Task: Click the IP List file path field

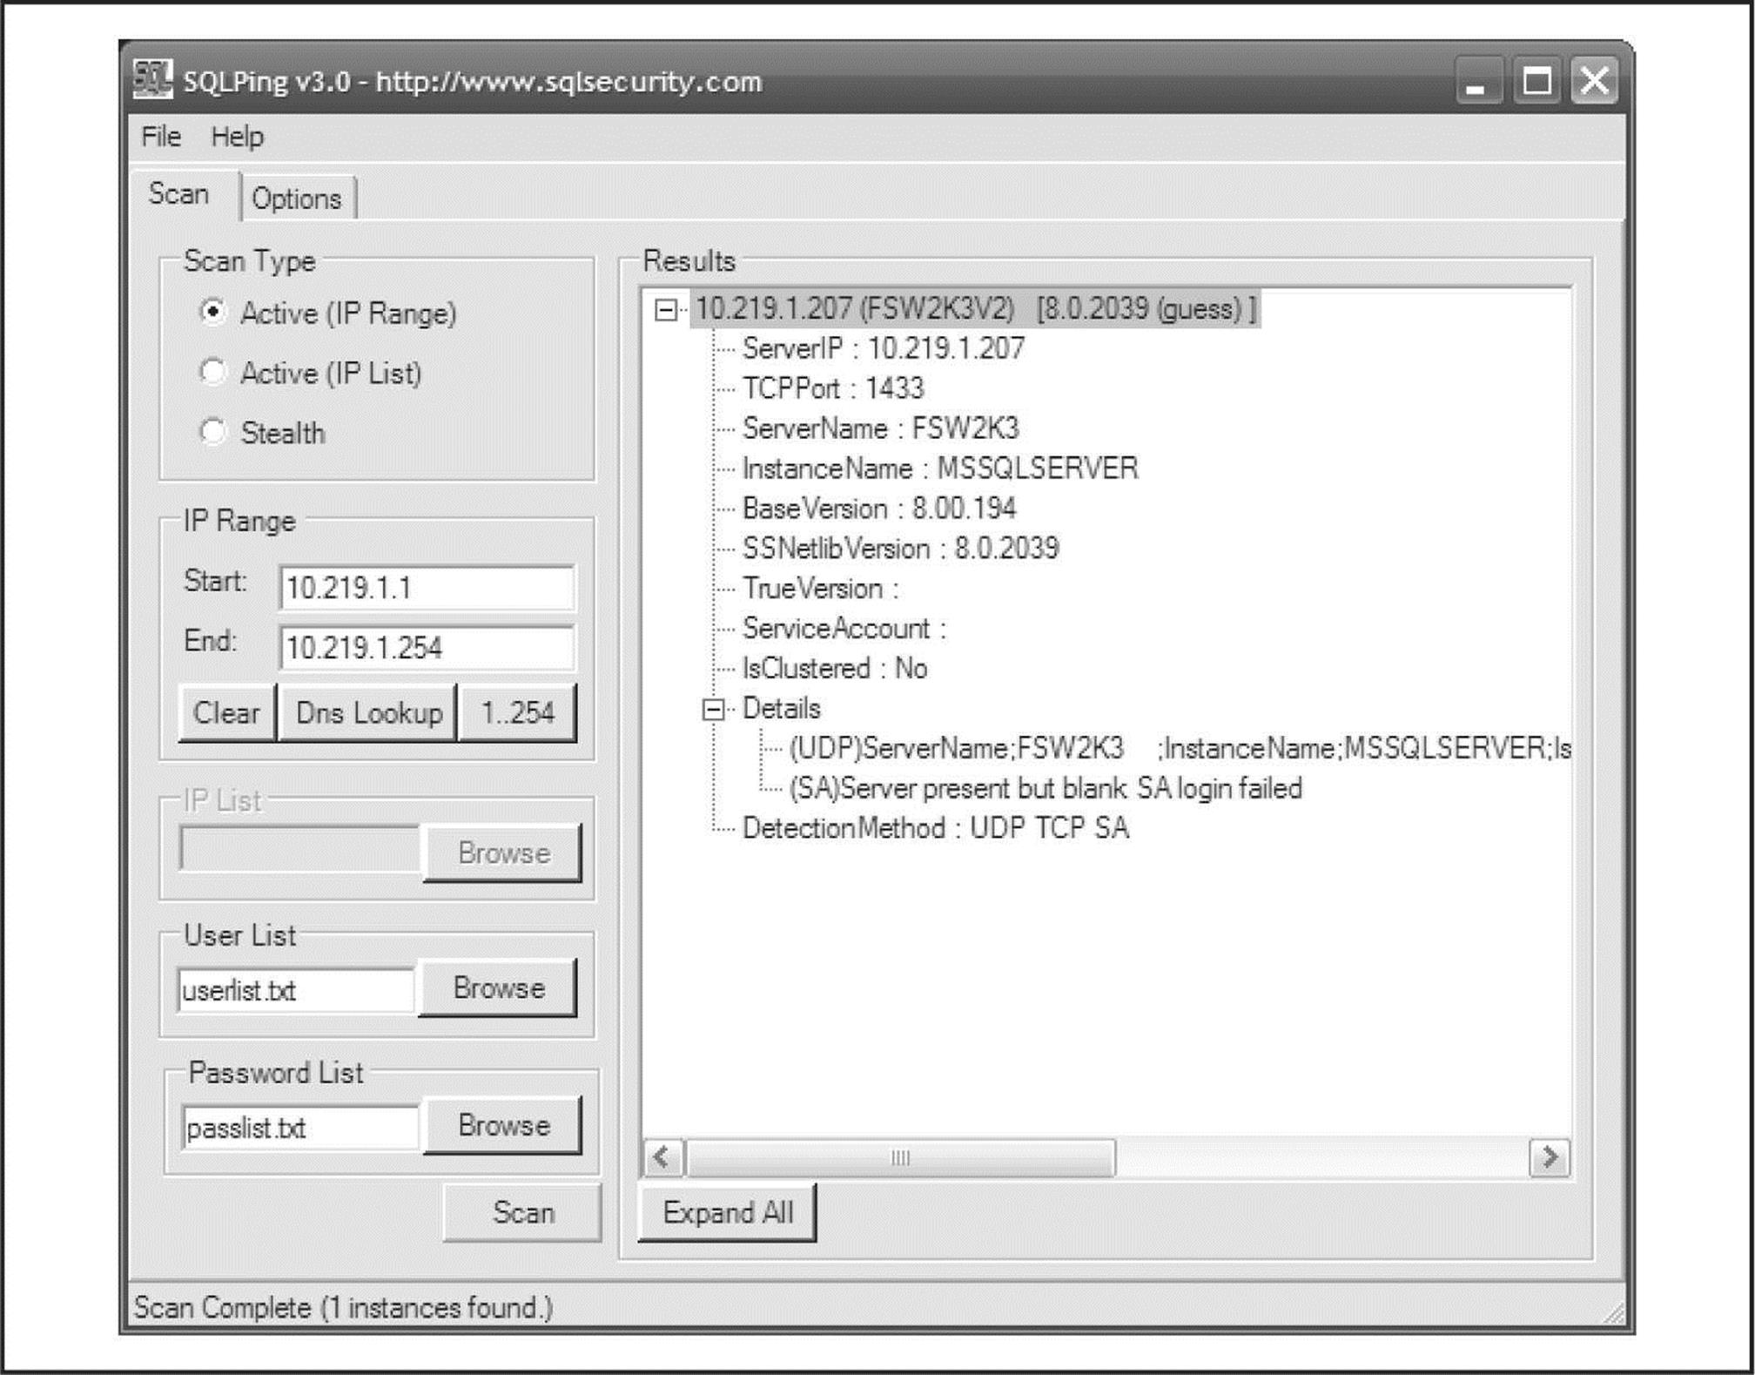Action: pos(301,849)
